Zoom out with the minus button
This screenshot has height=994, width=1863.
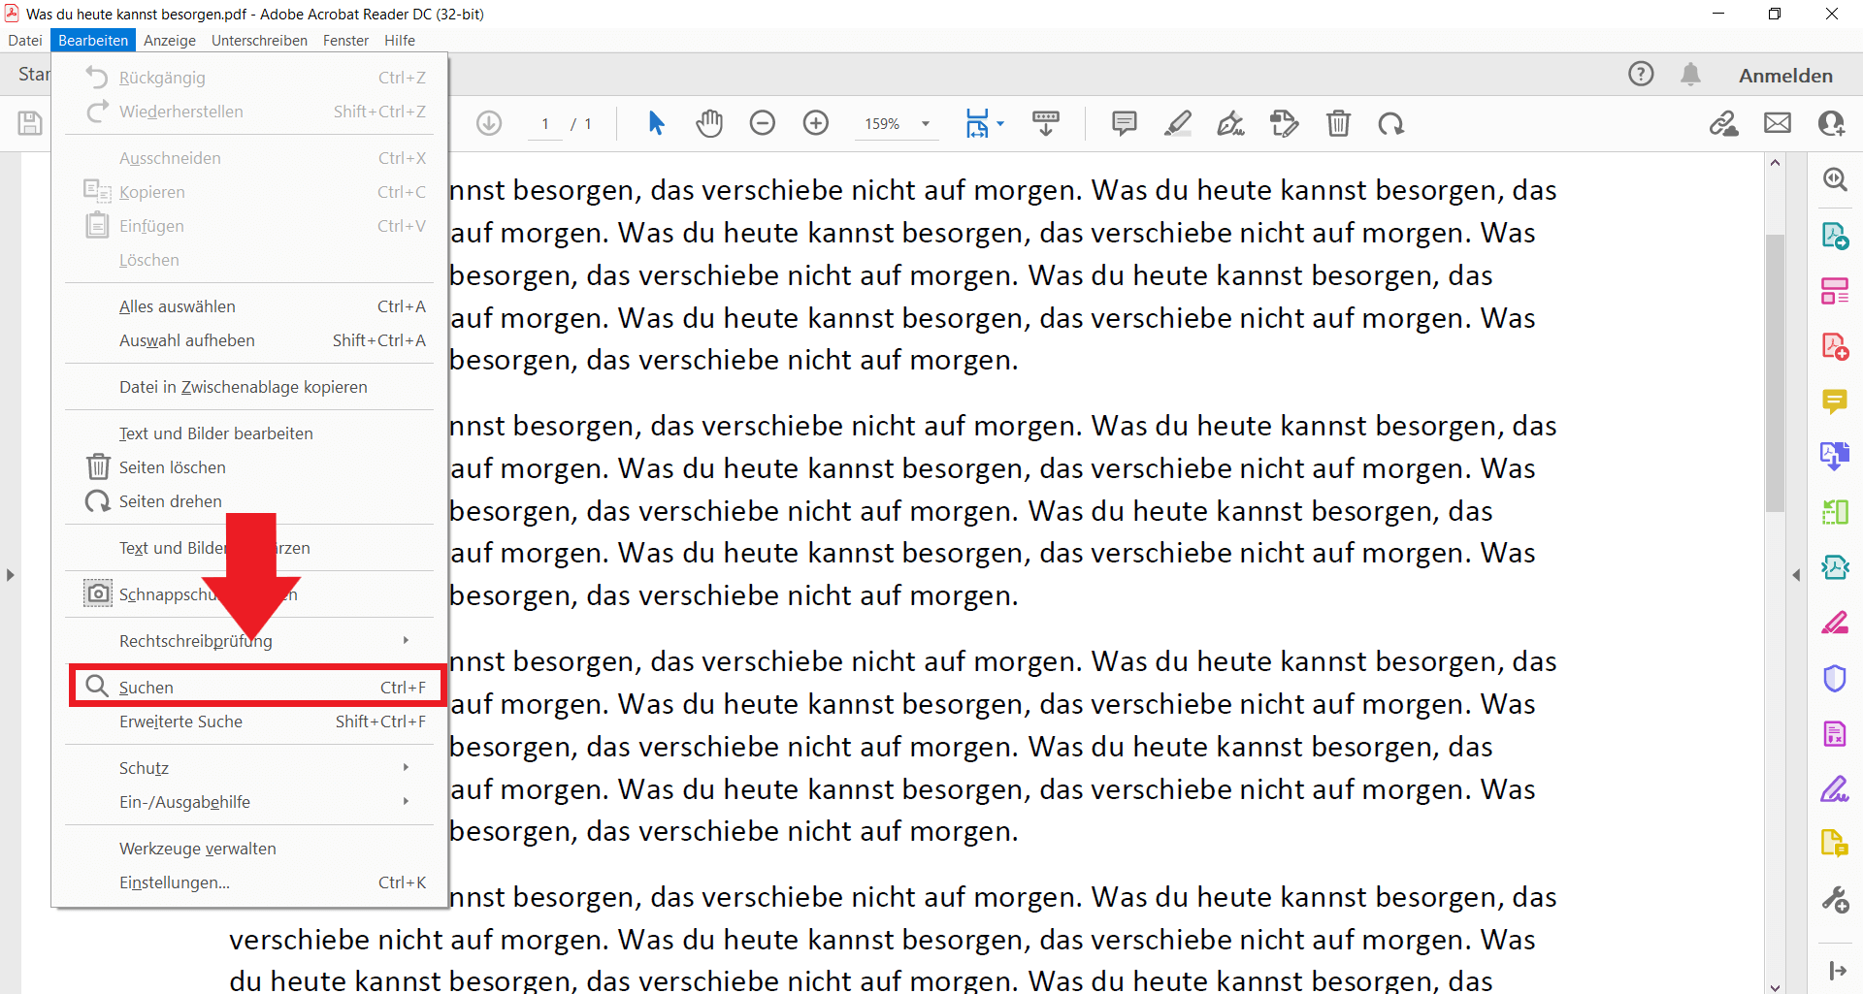pos(763,123)
